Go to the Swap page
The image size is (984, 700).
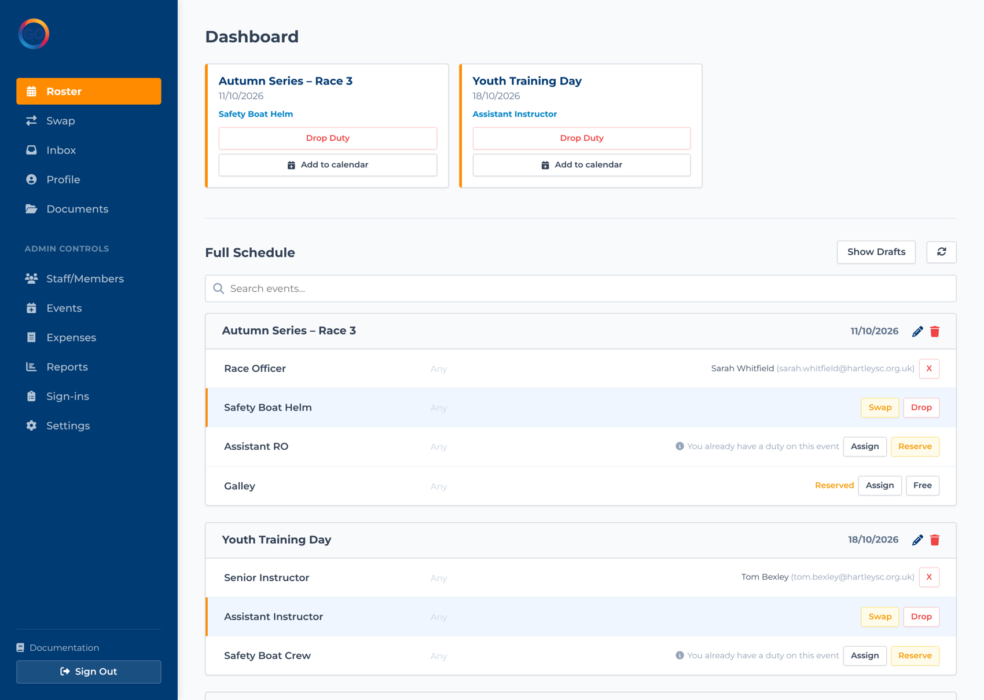(x=89, y=121)
